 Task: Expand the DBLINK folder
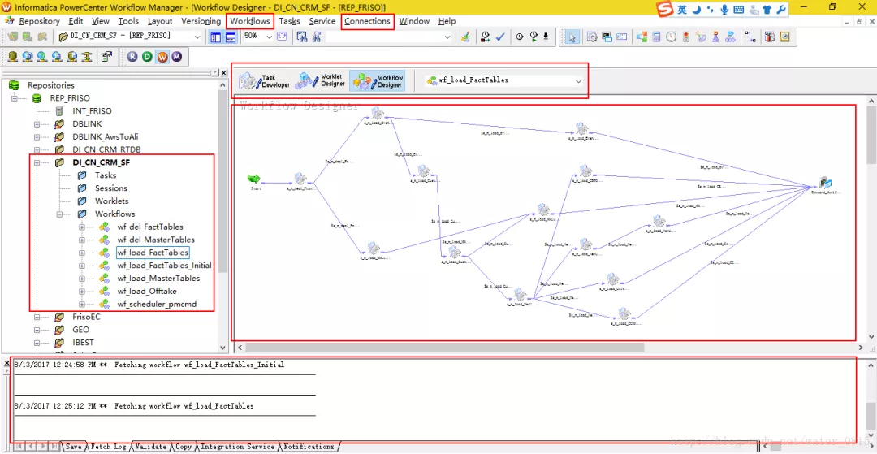pyautogui.click(x=37, y=123)
